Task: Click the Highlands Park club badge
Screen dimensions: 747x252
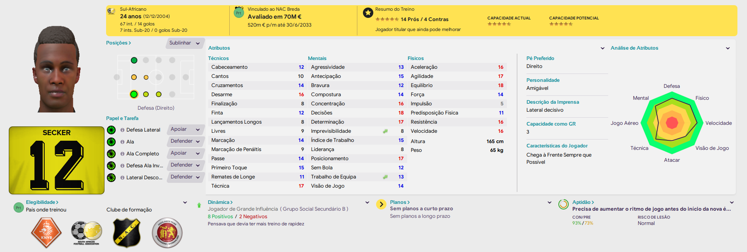Action: [x=167, y=233]
